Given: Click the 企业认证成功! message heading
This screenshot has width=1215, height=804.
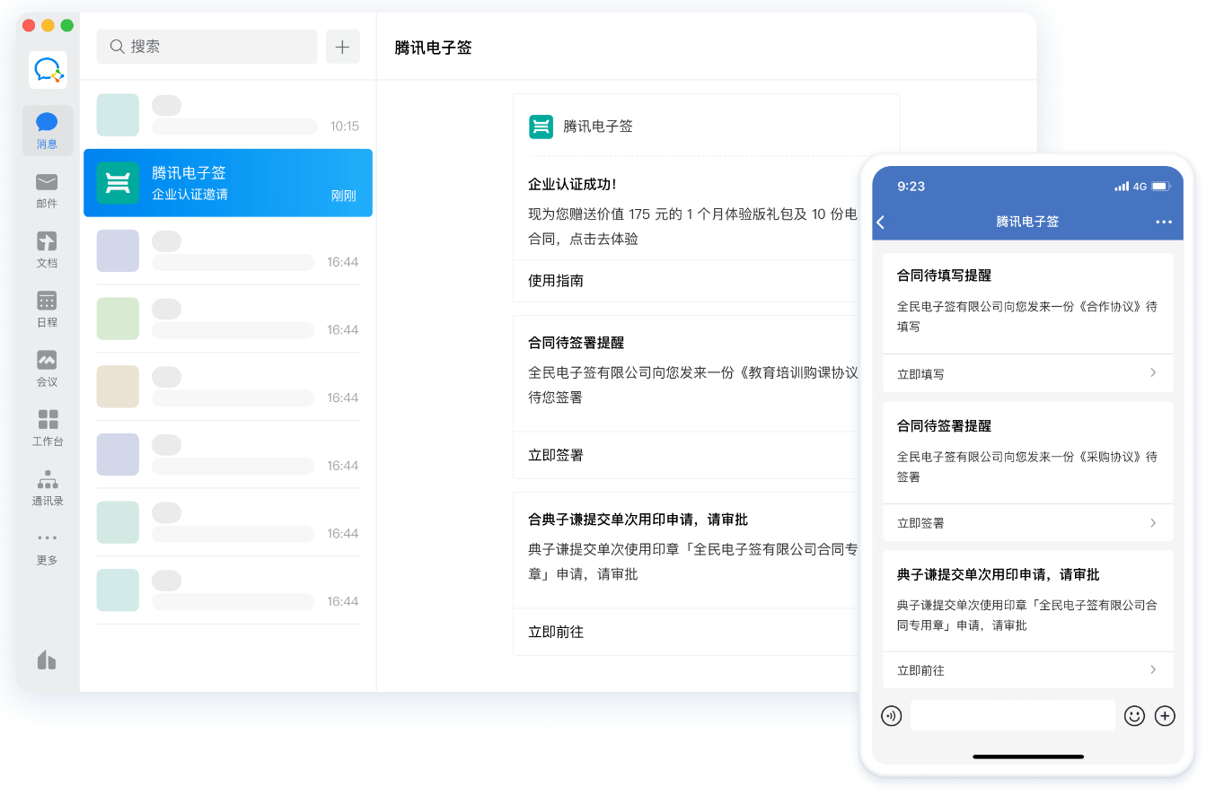Looking at the screenshot, I should tap(572, 184).
